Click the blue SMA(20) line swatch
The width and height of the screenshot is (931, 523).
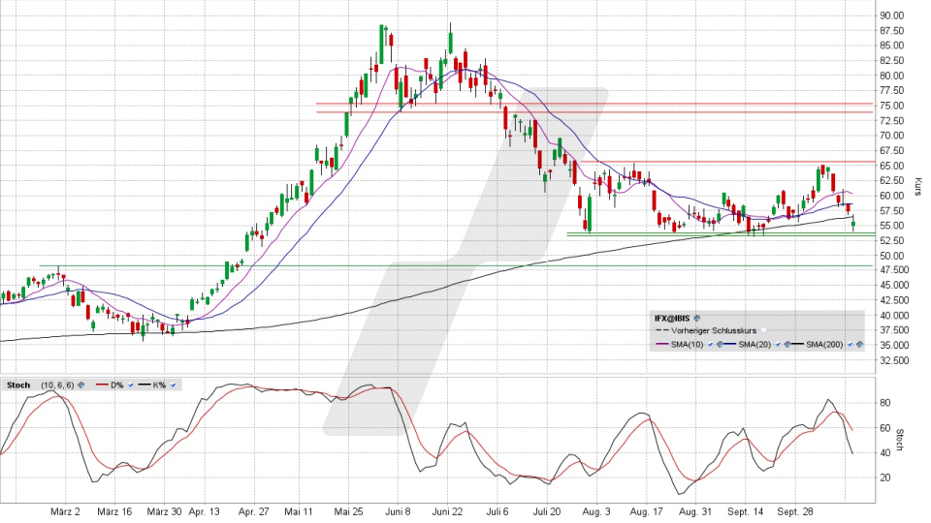[x=729, y=344]
